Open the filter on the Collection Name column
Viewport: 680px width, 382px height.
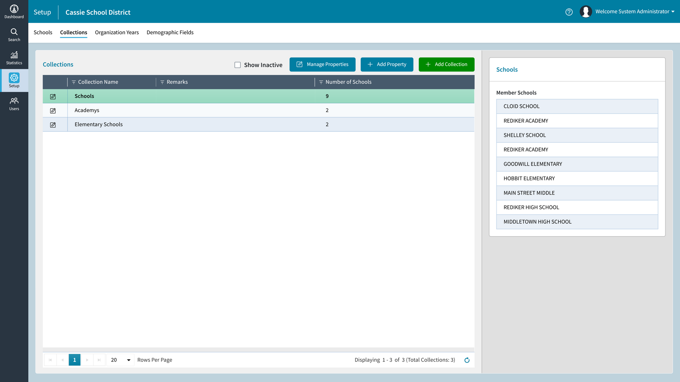[x=73, y=82]
